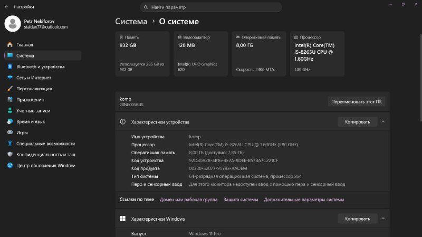Click Переименовать этот ПК button

coord(357,101)
